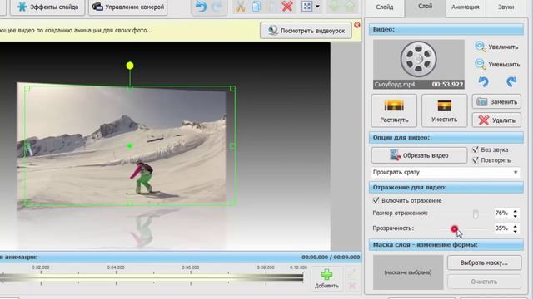This screenshot has width=533, height=299.
Task: Click the Растянуть button
Action: tap(394, 110)
